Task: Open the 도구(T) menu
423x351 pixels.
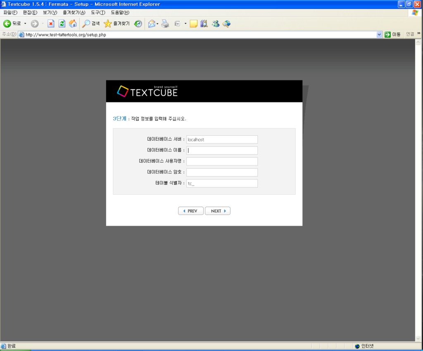Action: click(x=98, y=13)
